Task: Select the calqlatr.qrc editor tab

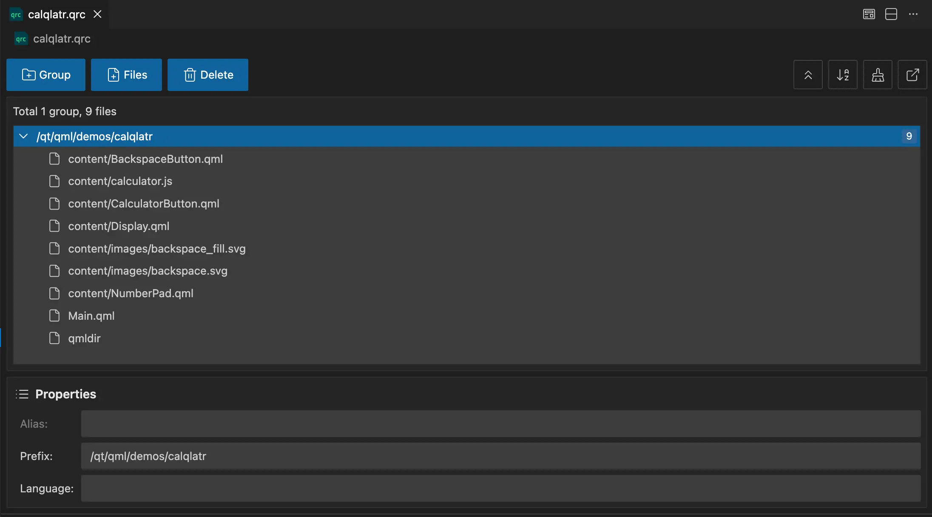Action: click(57, 14)
